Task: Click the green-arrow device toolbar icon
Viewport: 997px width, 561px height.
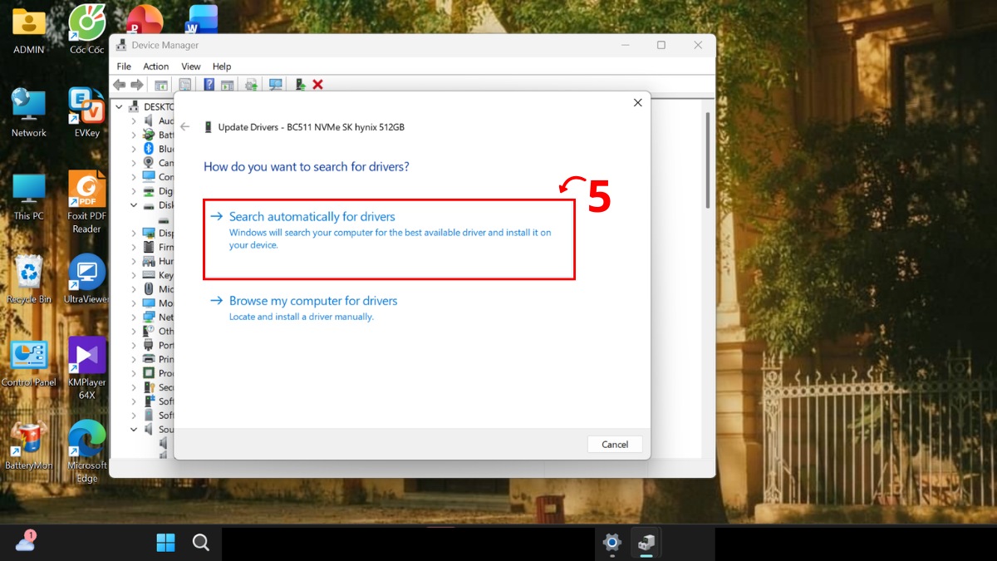Action: pyautogui.click(x=301, y=85)
